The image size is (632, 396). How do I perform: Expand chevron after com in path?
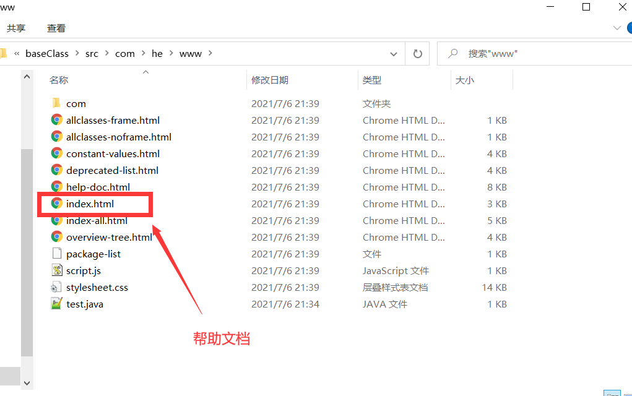tap(143, 53)
